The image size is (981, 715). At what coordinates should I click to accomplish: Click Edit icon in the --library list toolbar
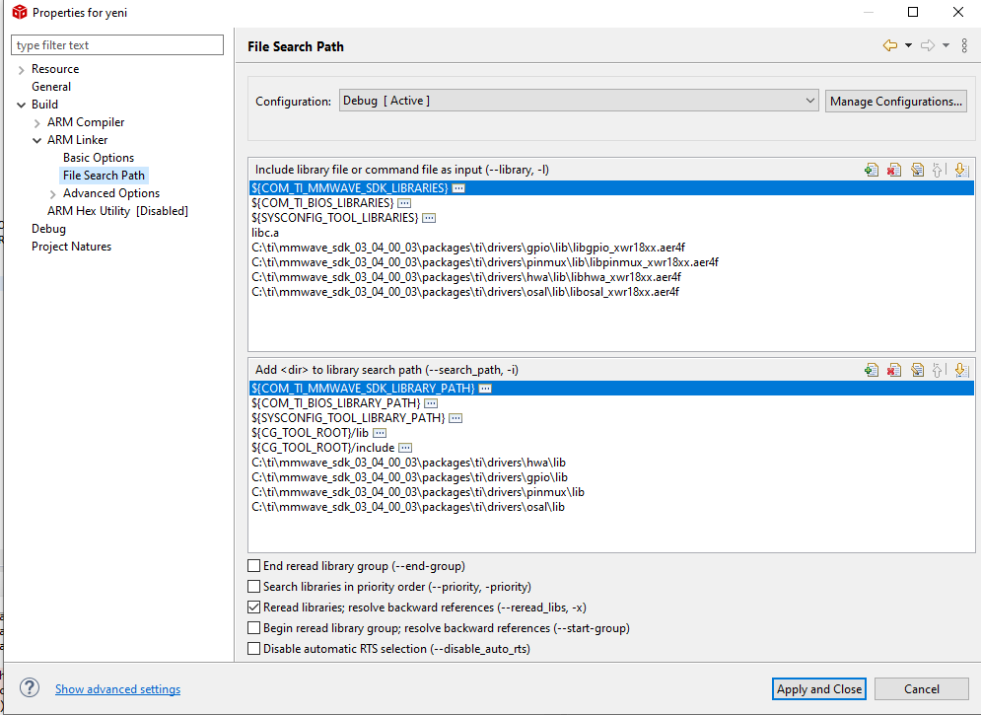[917, 170]
